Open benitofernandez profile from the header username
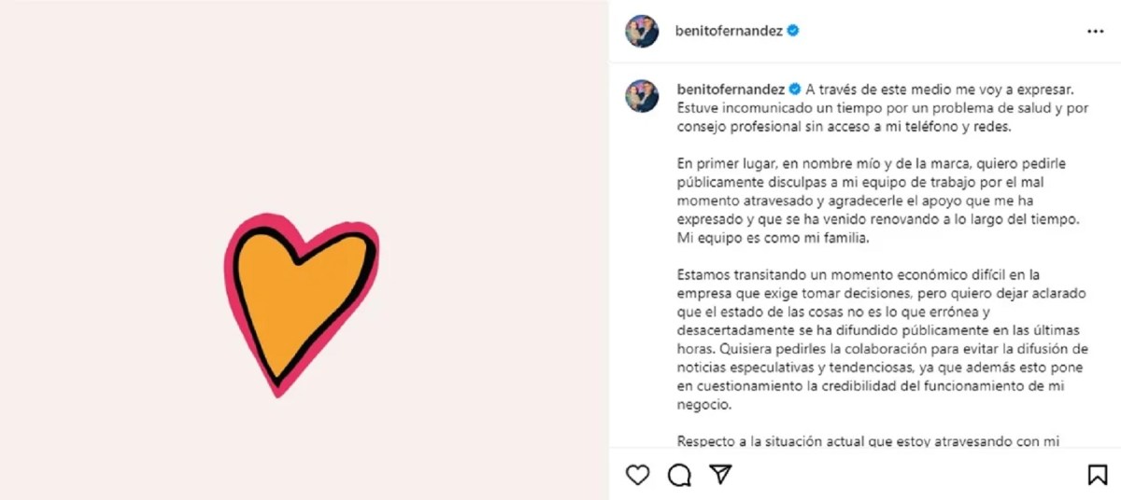 click(x=729, y=31)
